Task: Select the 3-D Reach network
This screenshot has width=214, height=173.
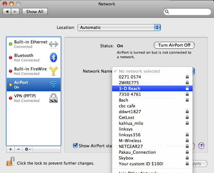Action: point(129,88)
